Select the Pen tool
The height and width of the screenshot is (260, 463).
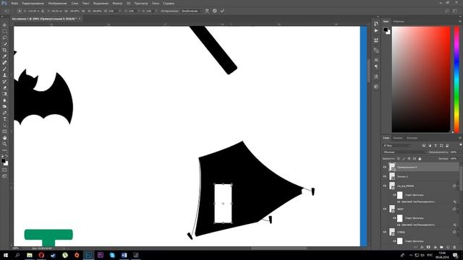[x=4, y=113]
